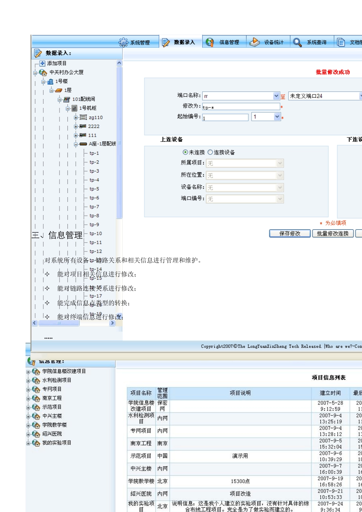Click the 中关村办公大厦 project icon
This screenshot has height=512, width=362.
[43, 72]
